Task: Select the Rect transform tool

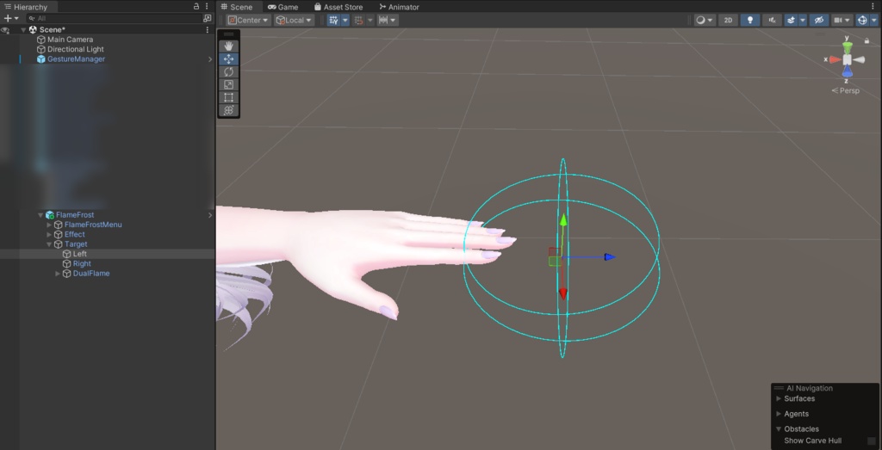Action: tap(228, 98)
